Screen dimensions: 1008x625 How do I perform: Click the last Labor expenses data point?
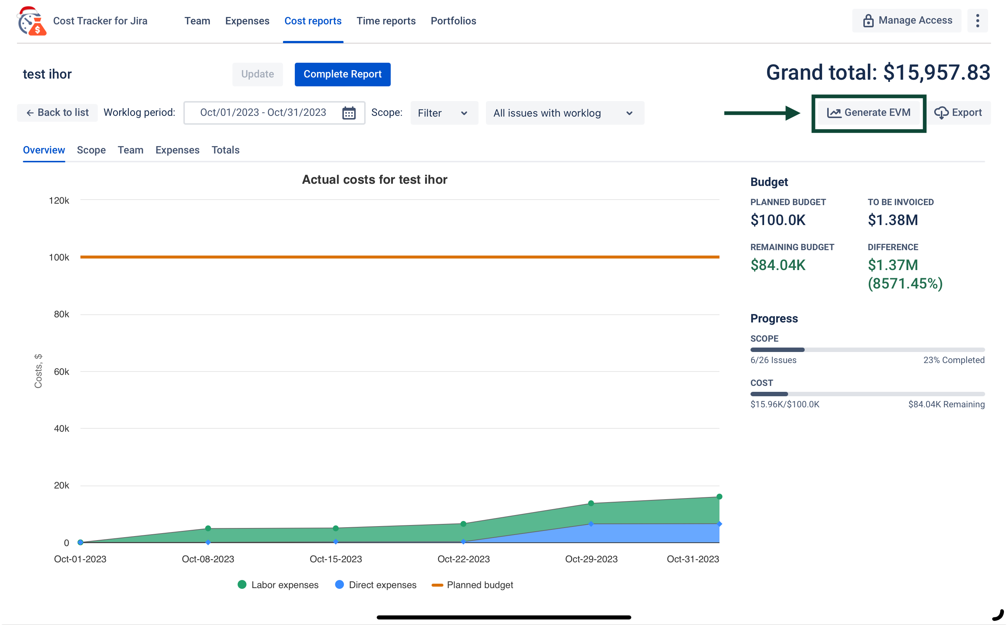point(719,497)
